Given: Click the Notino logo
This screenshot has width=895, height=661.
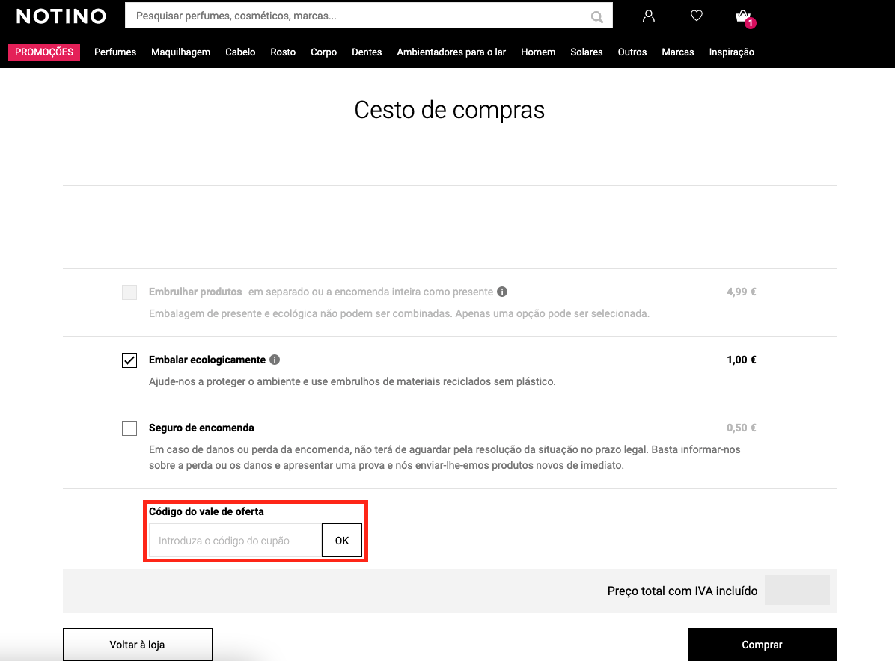Looking at the screenshot, I should click(x=61, y=16).
